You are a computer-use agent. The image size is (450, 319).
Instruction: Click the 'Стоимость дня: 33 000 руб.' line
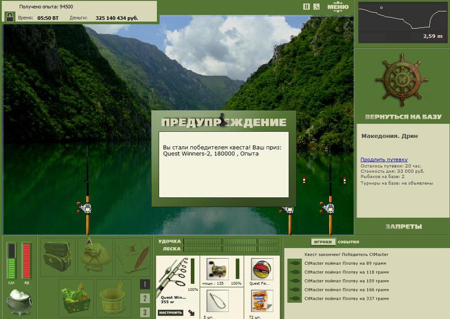(392, 171)
